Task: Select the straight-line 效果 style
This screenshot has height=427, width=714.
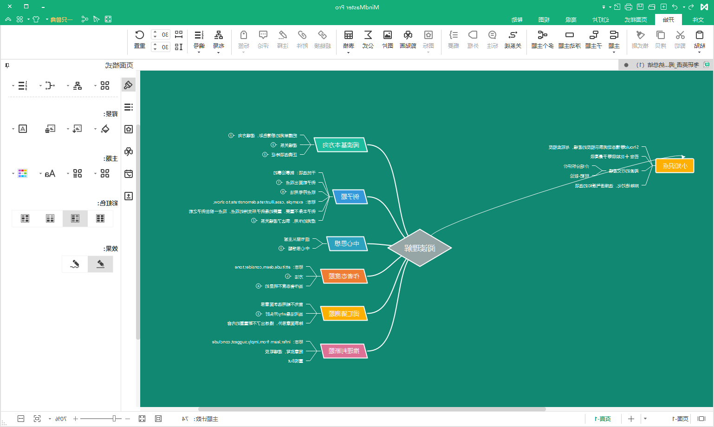Action: (x=100, y=264)
